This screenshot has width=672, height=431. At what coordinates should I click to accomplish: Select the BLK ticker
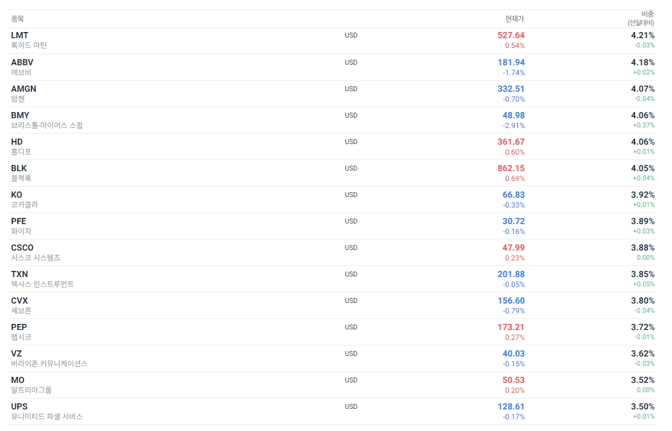(x=19, y=168)
